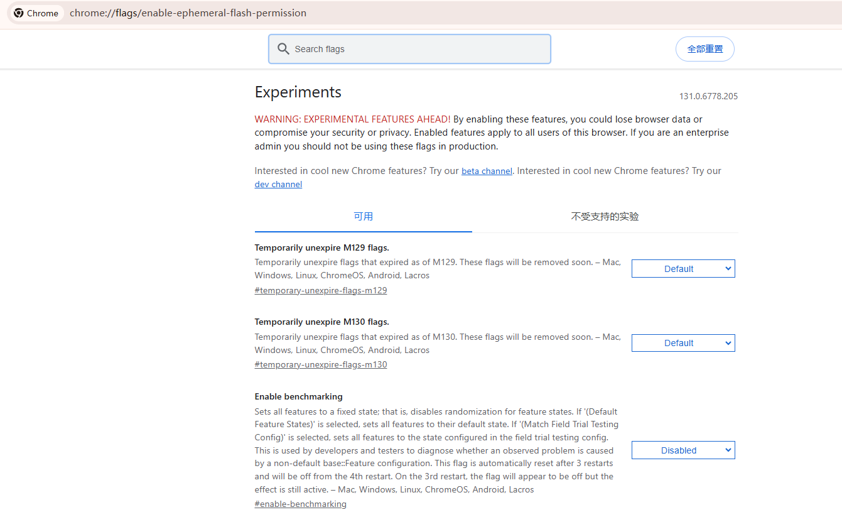
Task: Open the Temporarily unexpire M129 flags dropdown
Action: point(683,269)
